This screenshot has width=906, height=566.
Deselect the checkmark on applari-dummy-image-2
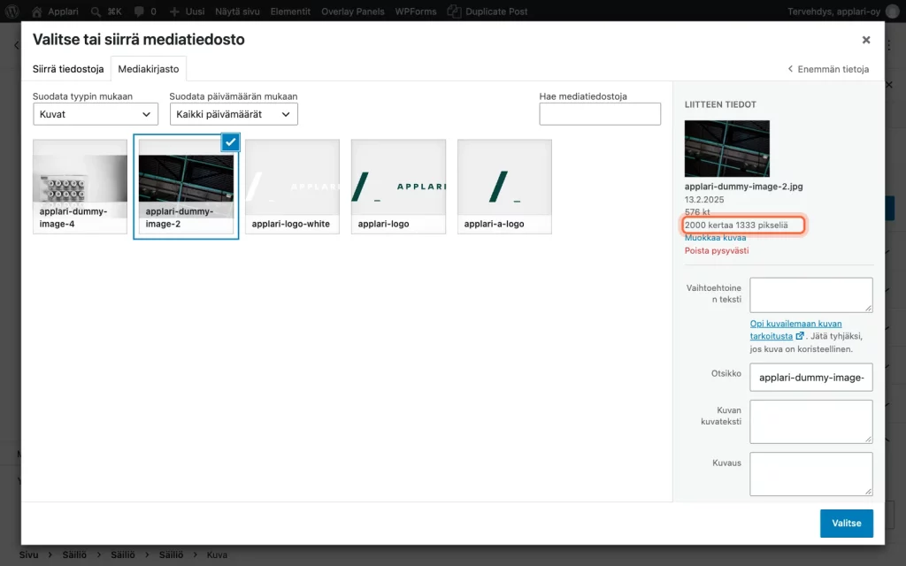click(231, 142)
